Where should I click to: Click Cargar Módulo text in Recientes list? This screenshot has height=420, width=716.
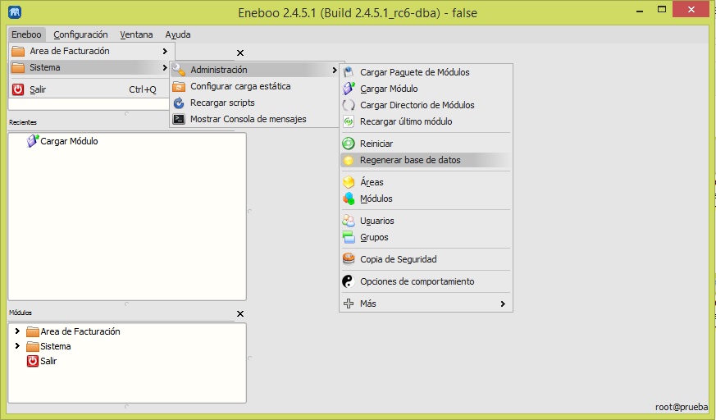tap(69, 141)
